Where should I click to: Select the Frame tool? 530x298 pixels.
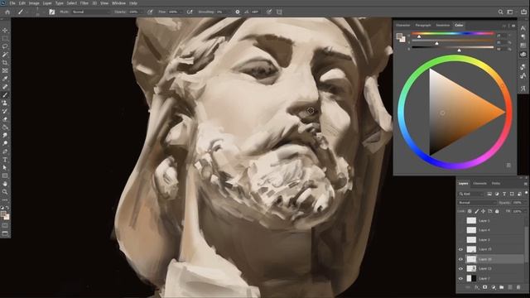(x=5, y=70)
